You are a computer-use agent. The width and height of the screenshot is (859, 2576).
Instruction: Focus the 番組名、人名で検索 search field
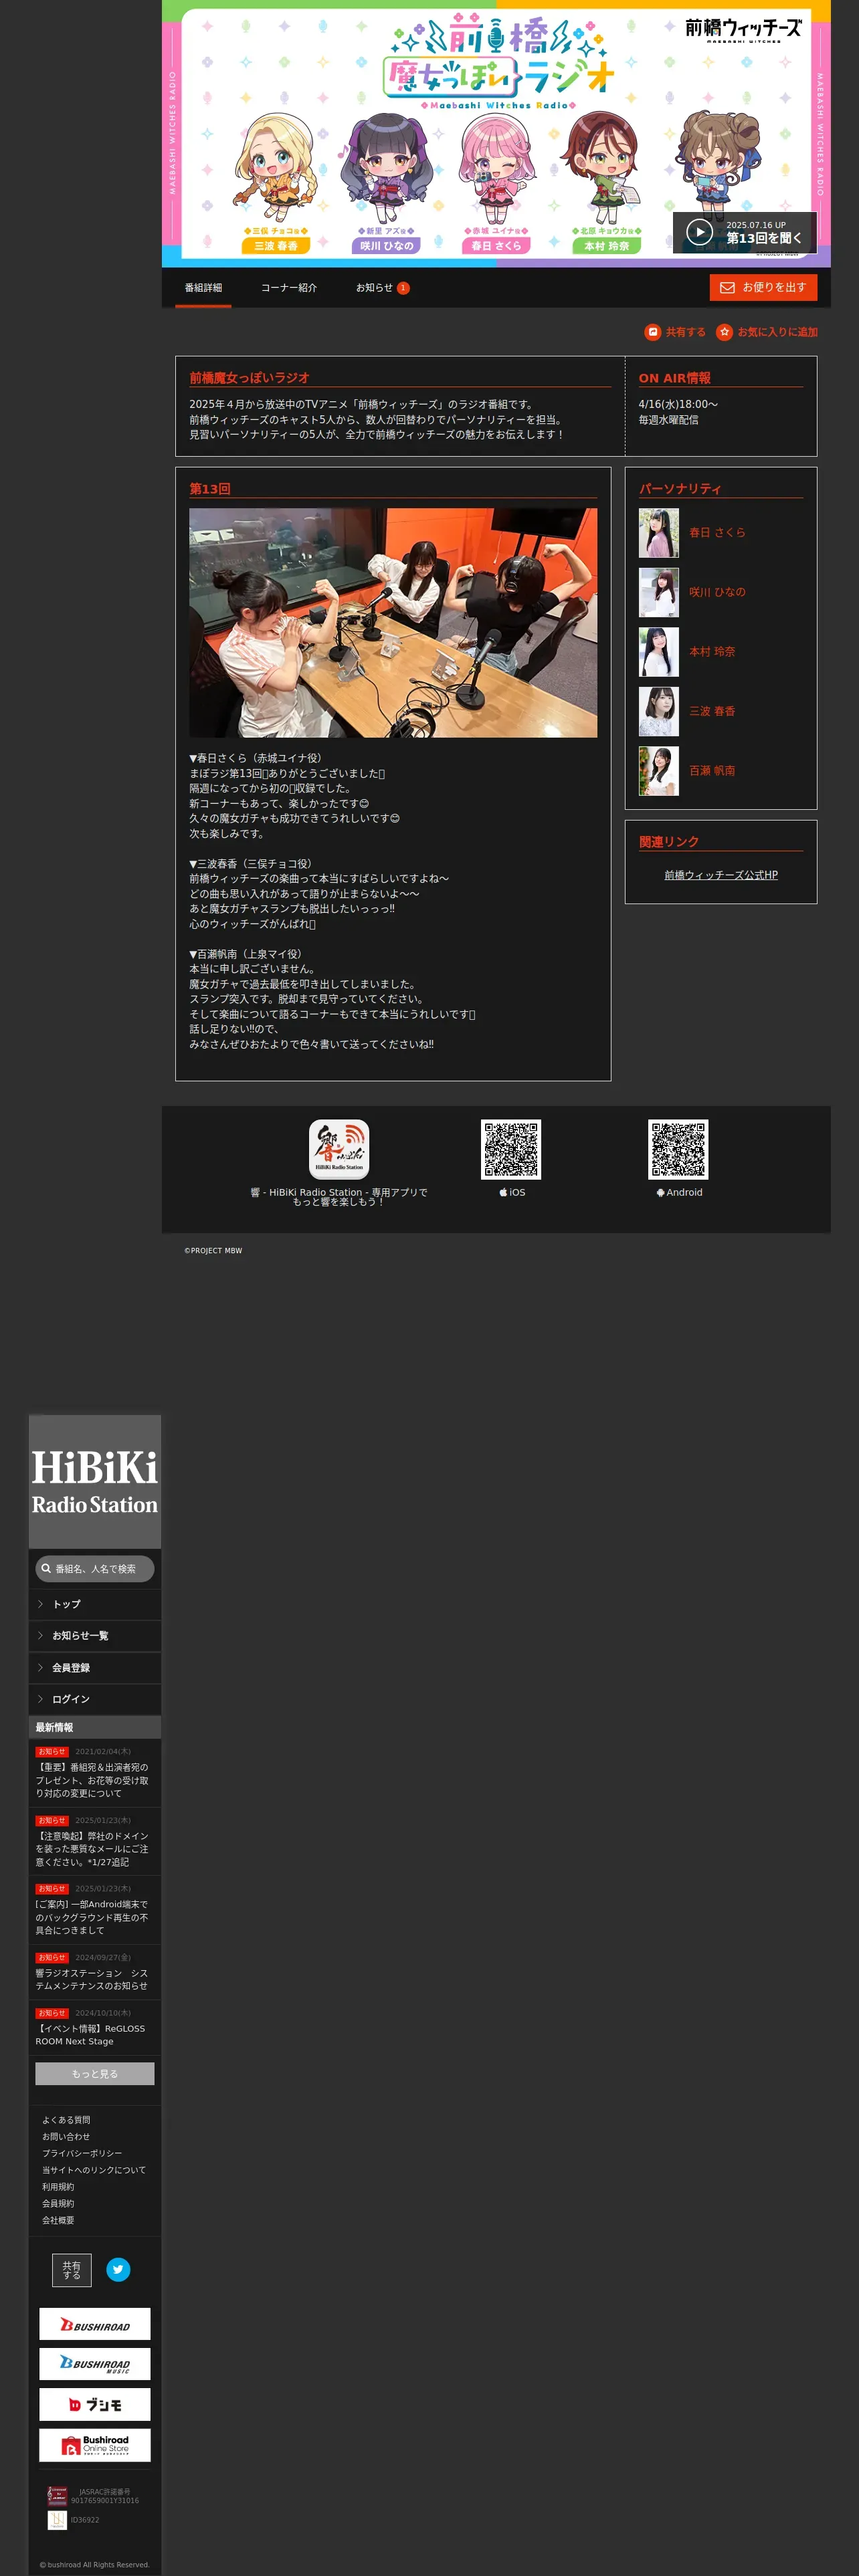pyautogui.click(x=95, y=1569)
